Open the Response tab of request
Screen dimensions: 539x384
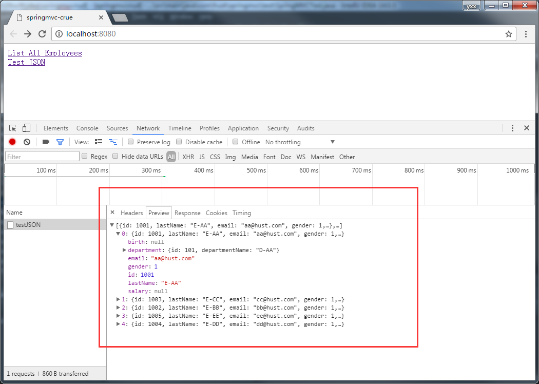tap(187, 213)
